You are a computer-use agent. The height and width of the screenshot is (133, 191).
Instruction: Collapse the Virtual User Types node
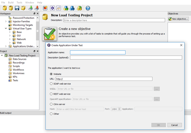(6, 28)
